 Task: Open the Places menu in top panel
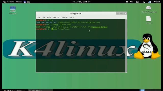tap(19, 2)
